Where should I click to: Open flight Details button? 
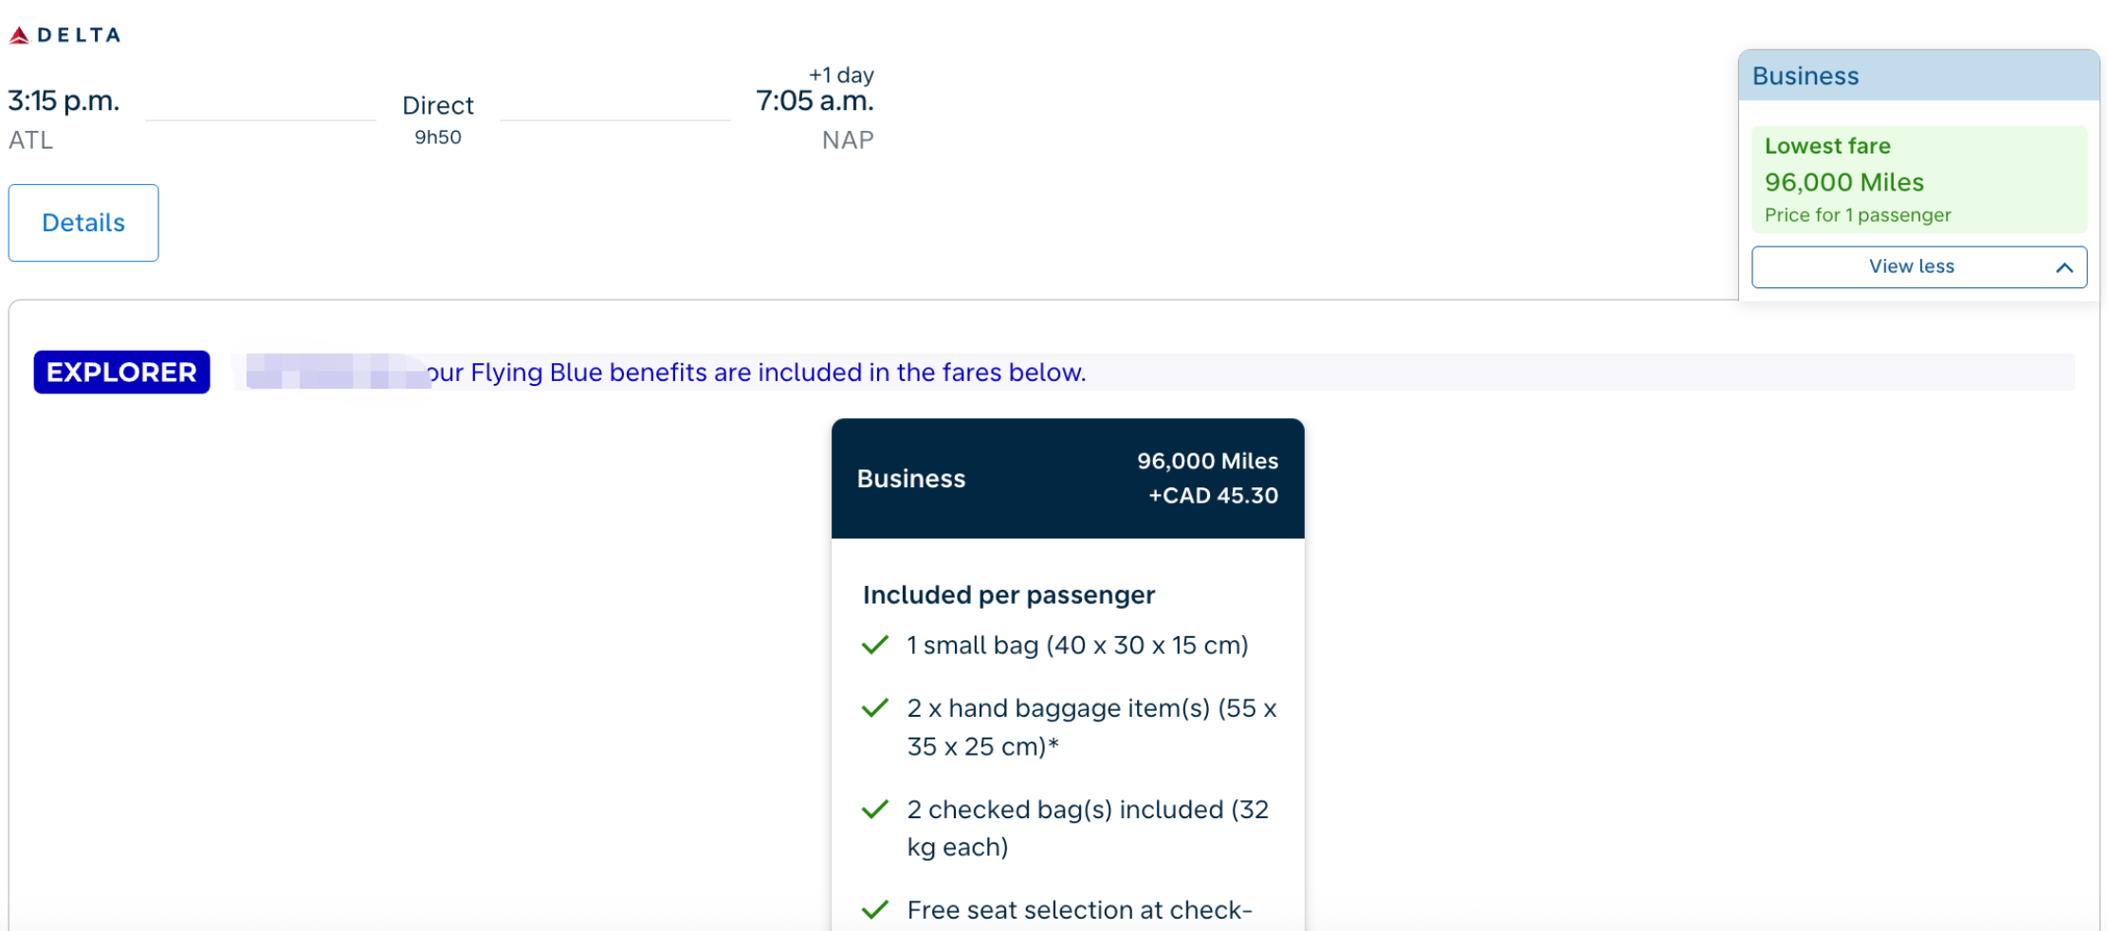(83, 223)
